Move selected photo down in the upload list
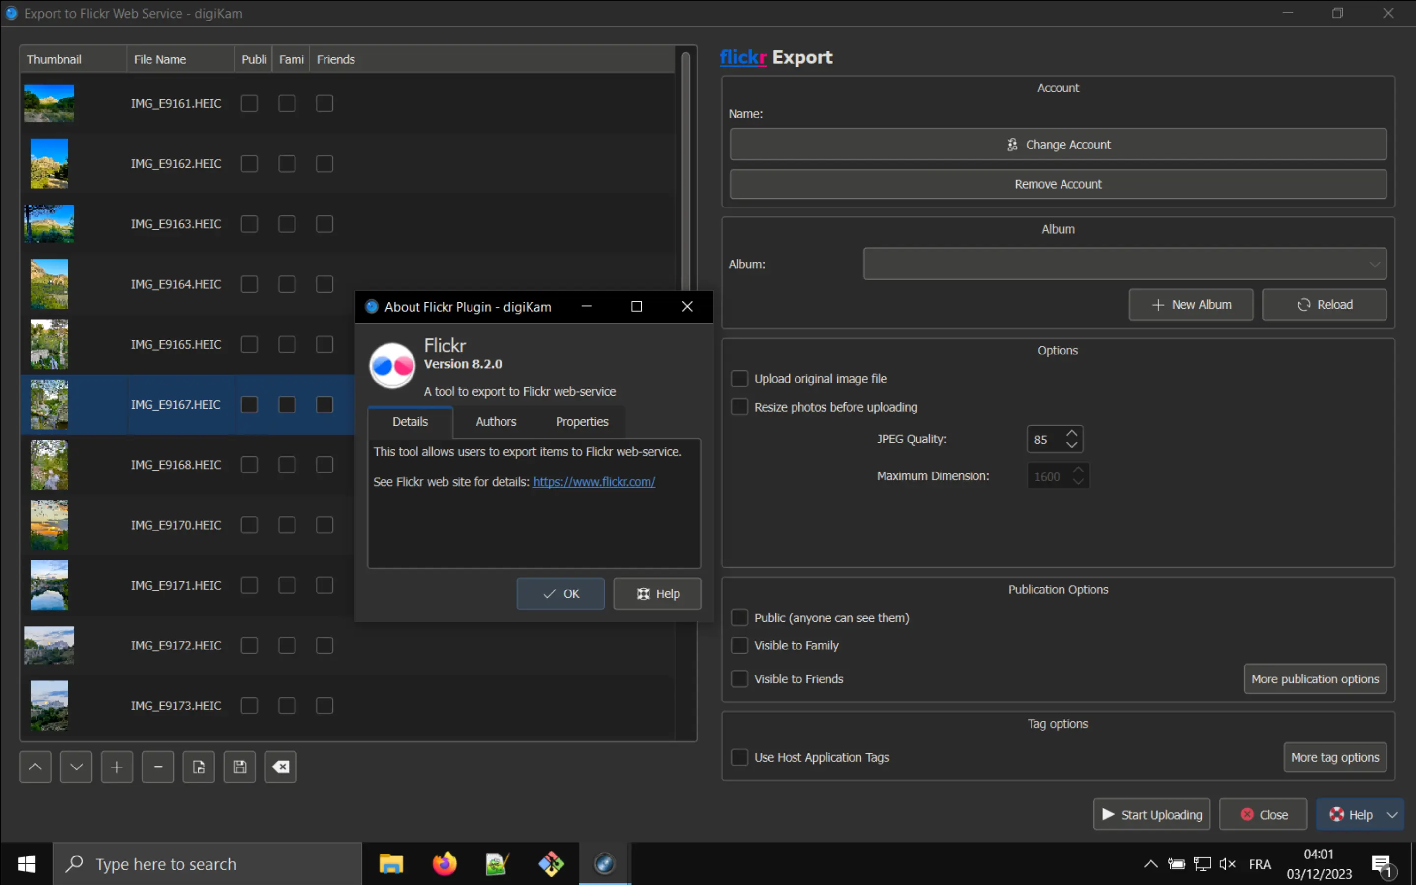Screen dimensions: 1416x885 click(76, 766)
